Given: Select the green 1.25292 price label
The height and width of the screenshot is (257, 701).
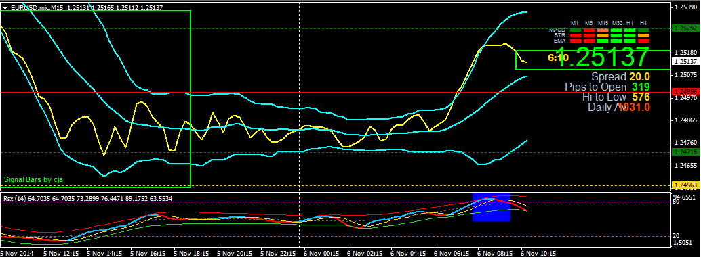Looking at the screenshot, I should 685,28.
